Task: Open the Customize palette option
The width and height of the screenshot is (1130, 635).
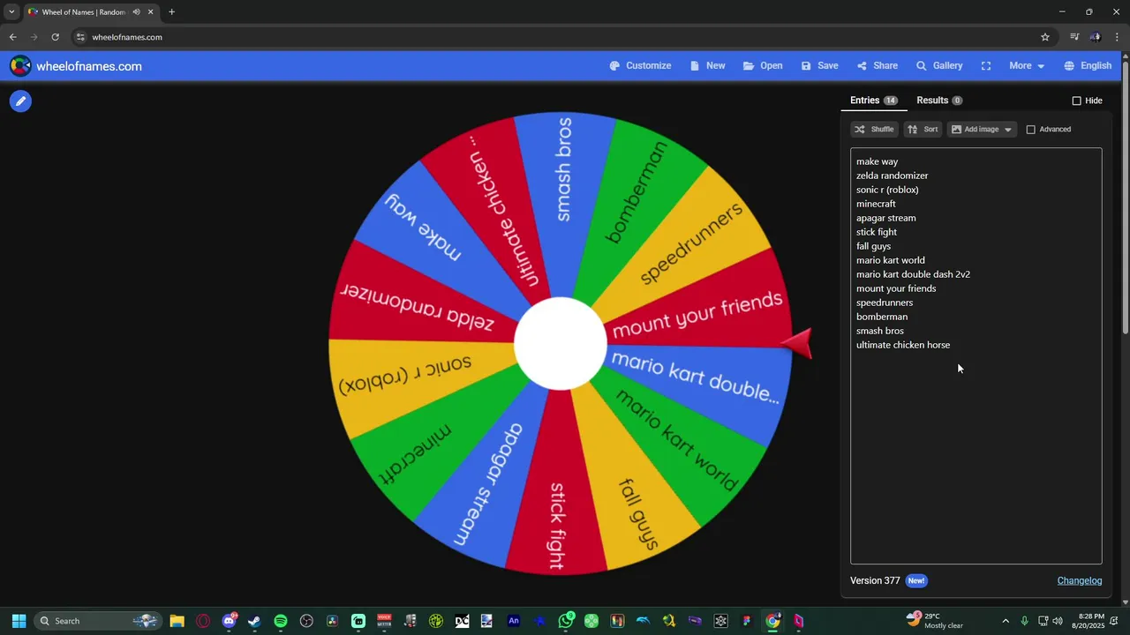Action: [640, 66]
